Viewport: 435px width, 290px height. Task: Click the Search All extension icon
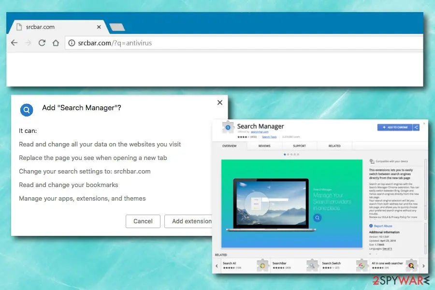click(262, 265)
